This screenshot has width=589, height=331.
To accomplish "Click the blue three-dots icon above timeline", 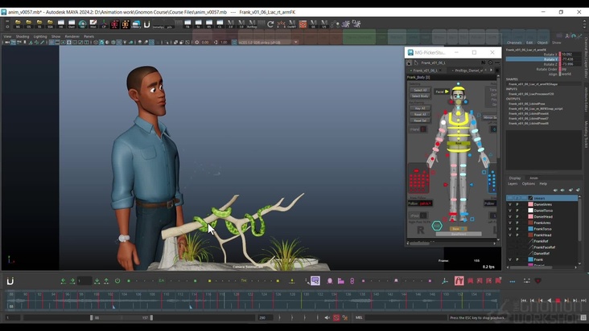I will click(x=513, y=280).
